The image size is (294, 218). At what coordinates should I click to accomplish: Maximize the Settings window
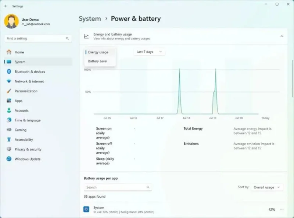click(x=277, y=4)
